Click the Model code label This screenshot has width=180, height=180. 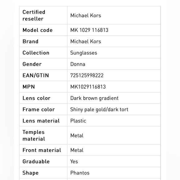click(38, 30)
